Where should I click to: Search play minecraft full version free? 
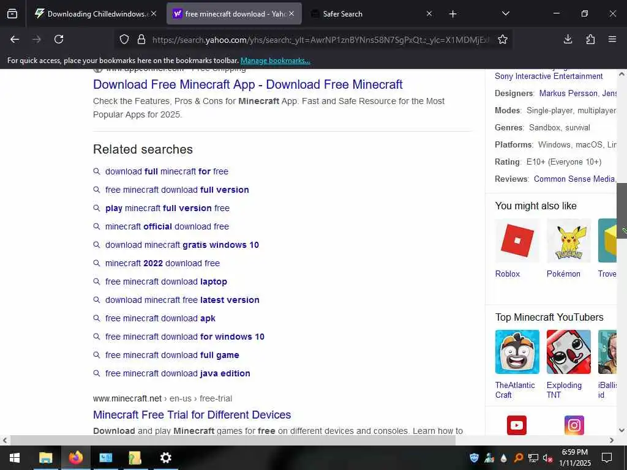167,208
